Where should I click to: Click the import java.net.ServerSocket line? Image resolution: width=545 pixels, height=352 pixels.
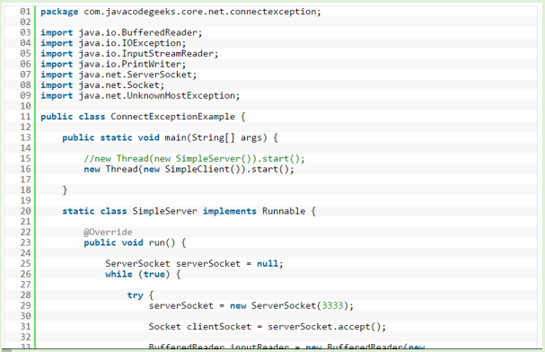click(x=119, y=75)
